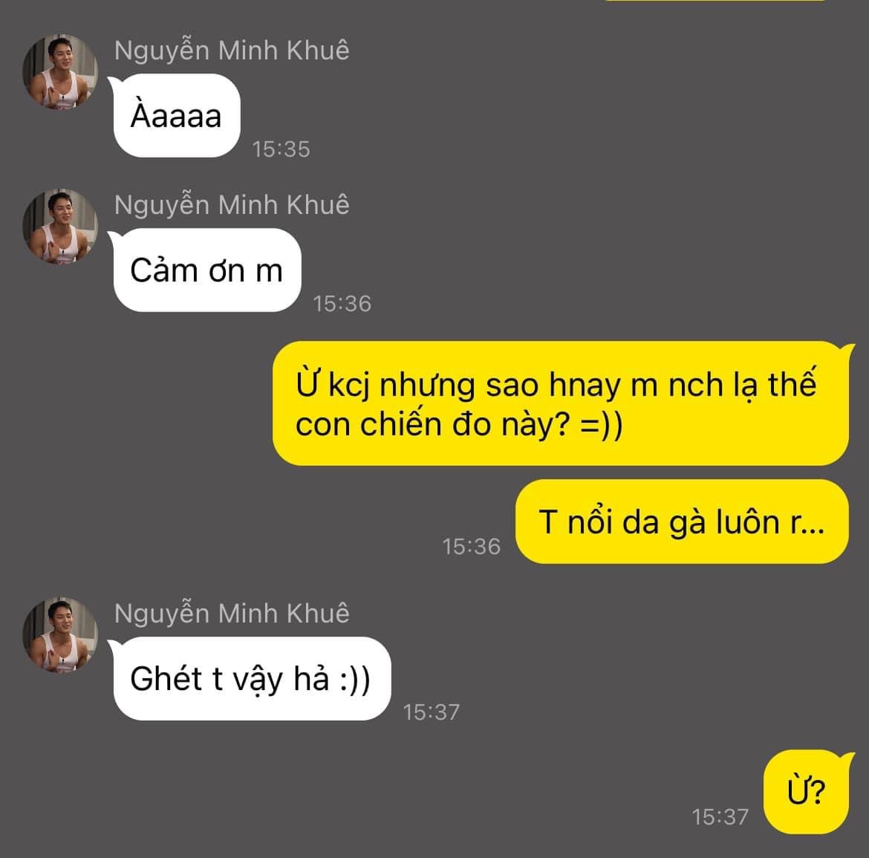Tap sender name above "Àaaaa" bubble
Screen dimensions: 869x858
[x=232, y=50]
